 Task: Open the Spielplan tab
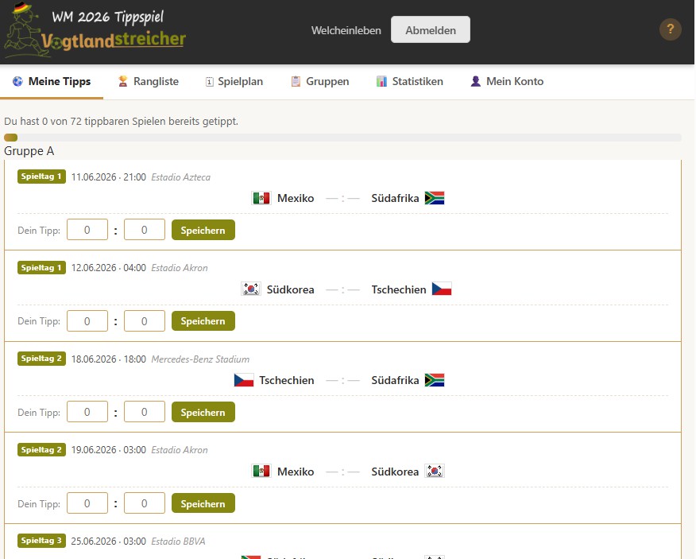tap(234, 82)
